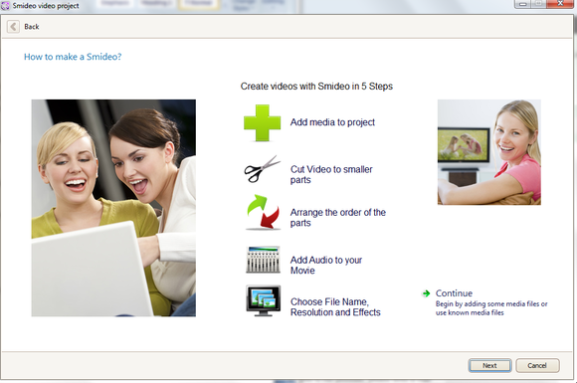The height and width of the screenshot is (383, 577).
Task: Select Arrange the order of the parts text
Action: pyautogui.click(x=338, y=218)
